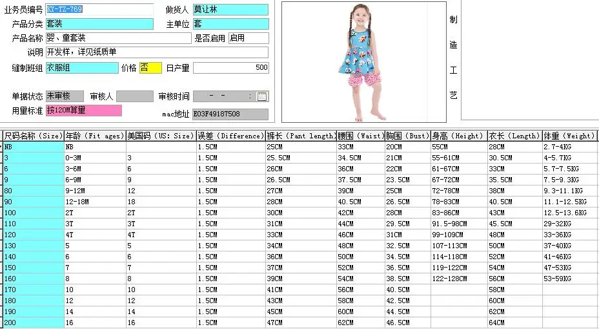Edit the 产品名称 field 婴、童套装
The width and height of the screenshot is (599, 329).
(118, 38)
